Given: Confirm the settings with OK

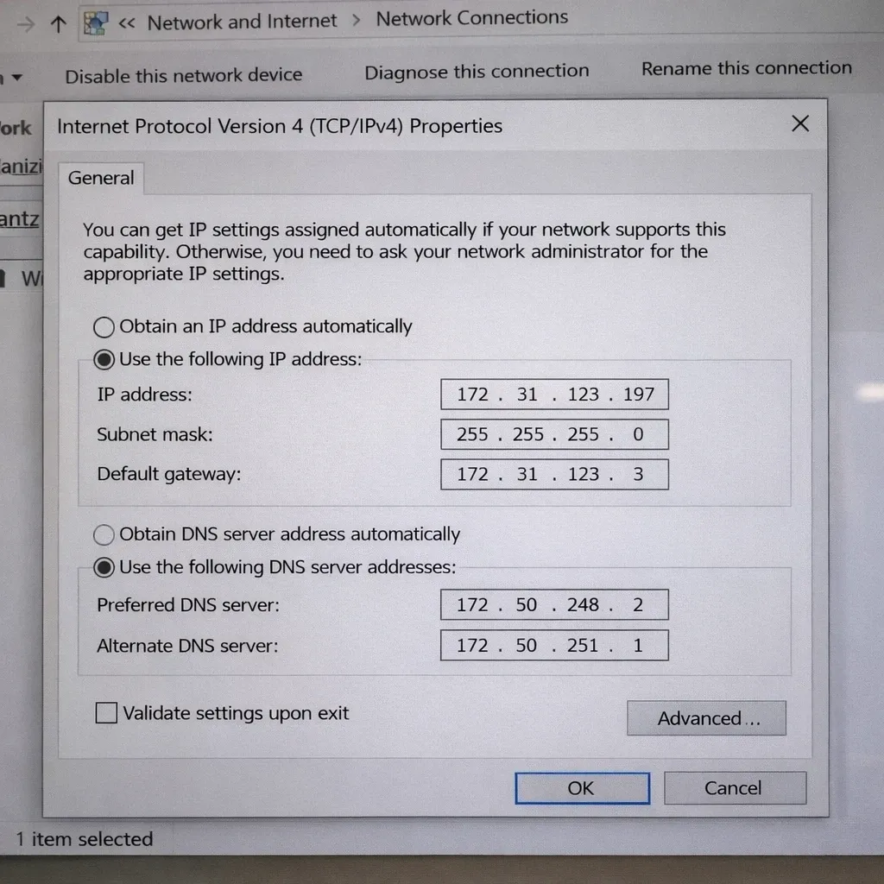Looking at the screenshot, I should coord(581,787).
